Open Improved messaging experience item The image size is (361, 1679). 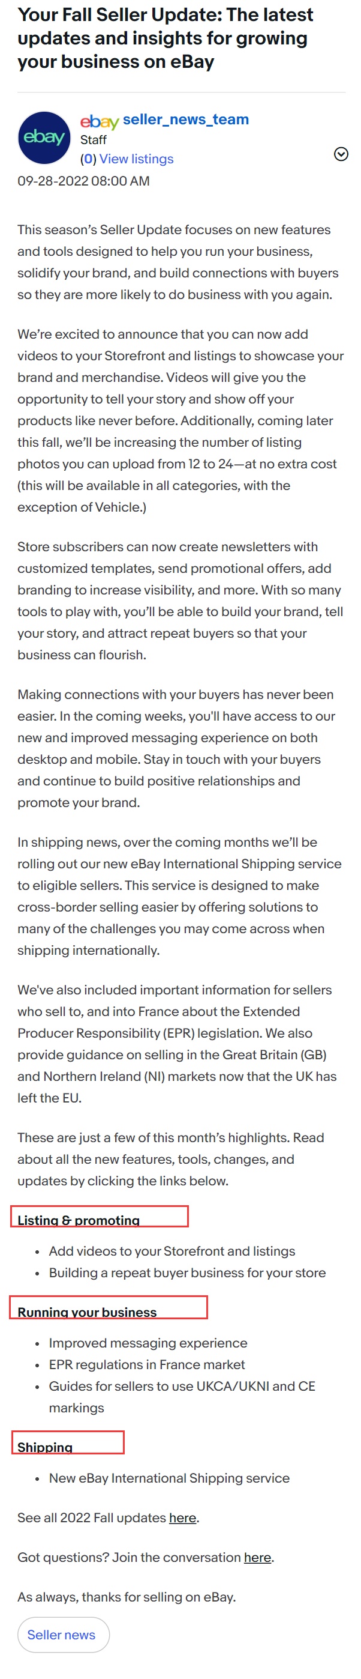tap(148, 1343)
